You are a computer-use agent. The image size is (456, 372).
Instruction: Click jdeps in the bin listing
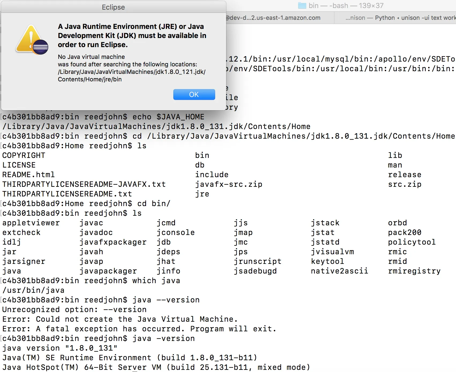click(x=169, y=252)
